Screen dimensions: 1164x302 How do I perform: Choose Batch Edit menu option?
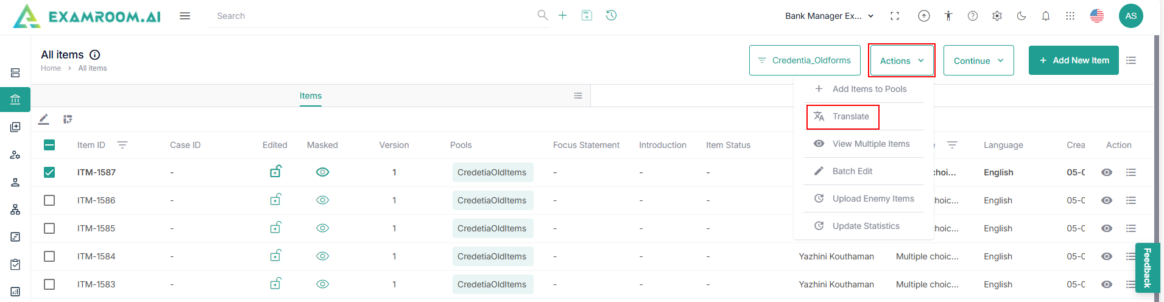(852, 171)
